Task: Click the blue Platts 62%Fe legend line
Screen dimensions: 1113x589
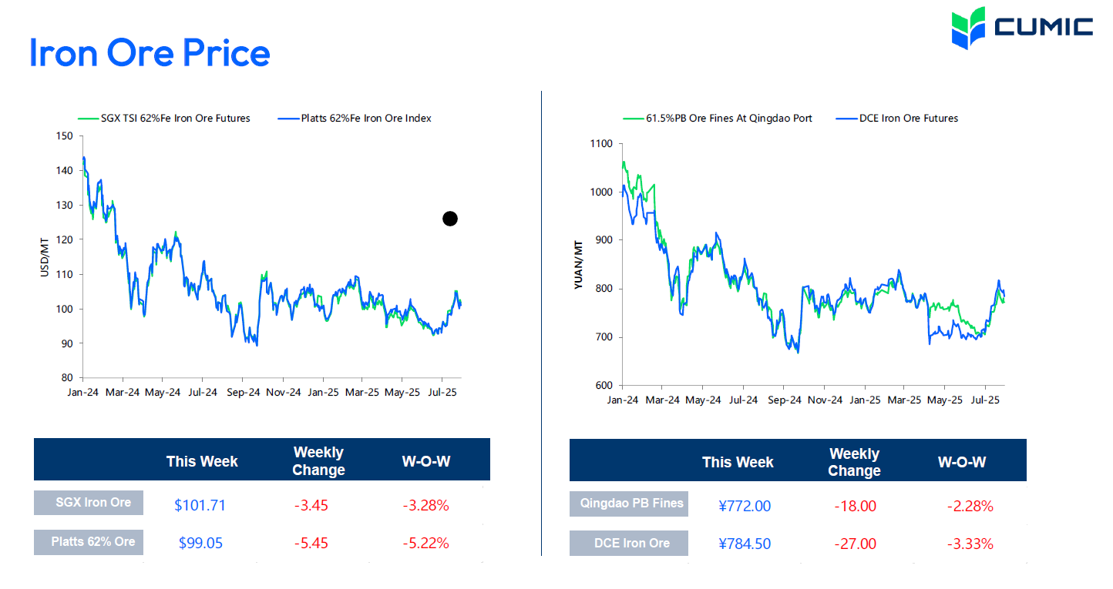Action: coord(288,119)
